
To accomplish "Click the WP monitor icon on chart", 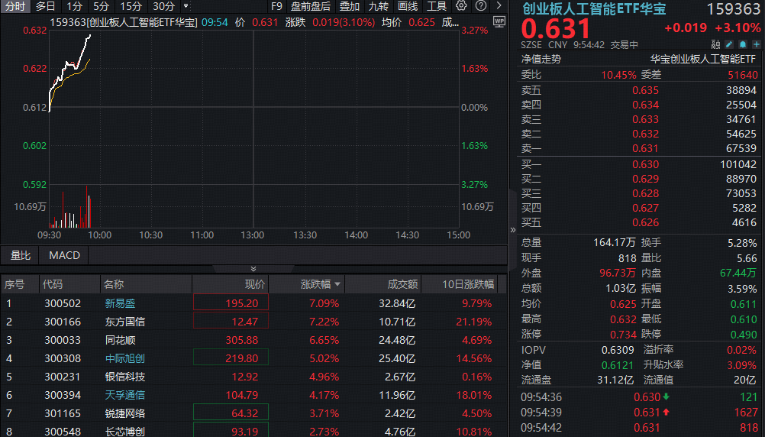I will coord(499,22).
